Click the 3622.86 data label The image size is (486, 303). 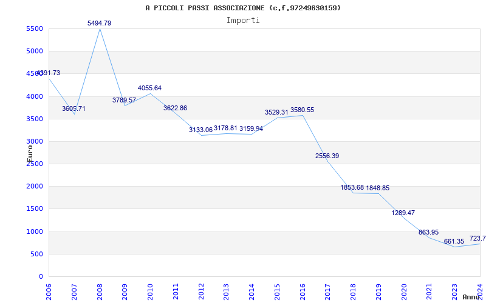tap(175, 108)
